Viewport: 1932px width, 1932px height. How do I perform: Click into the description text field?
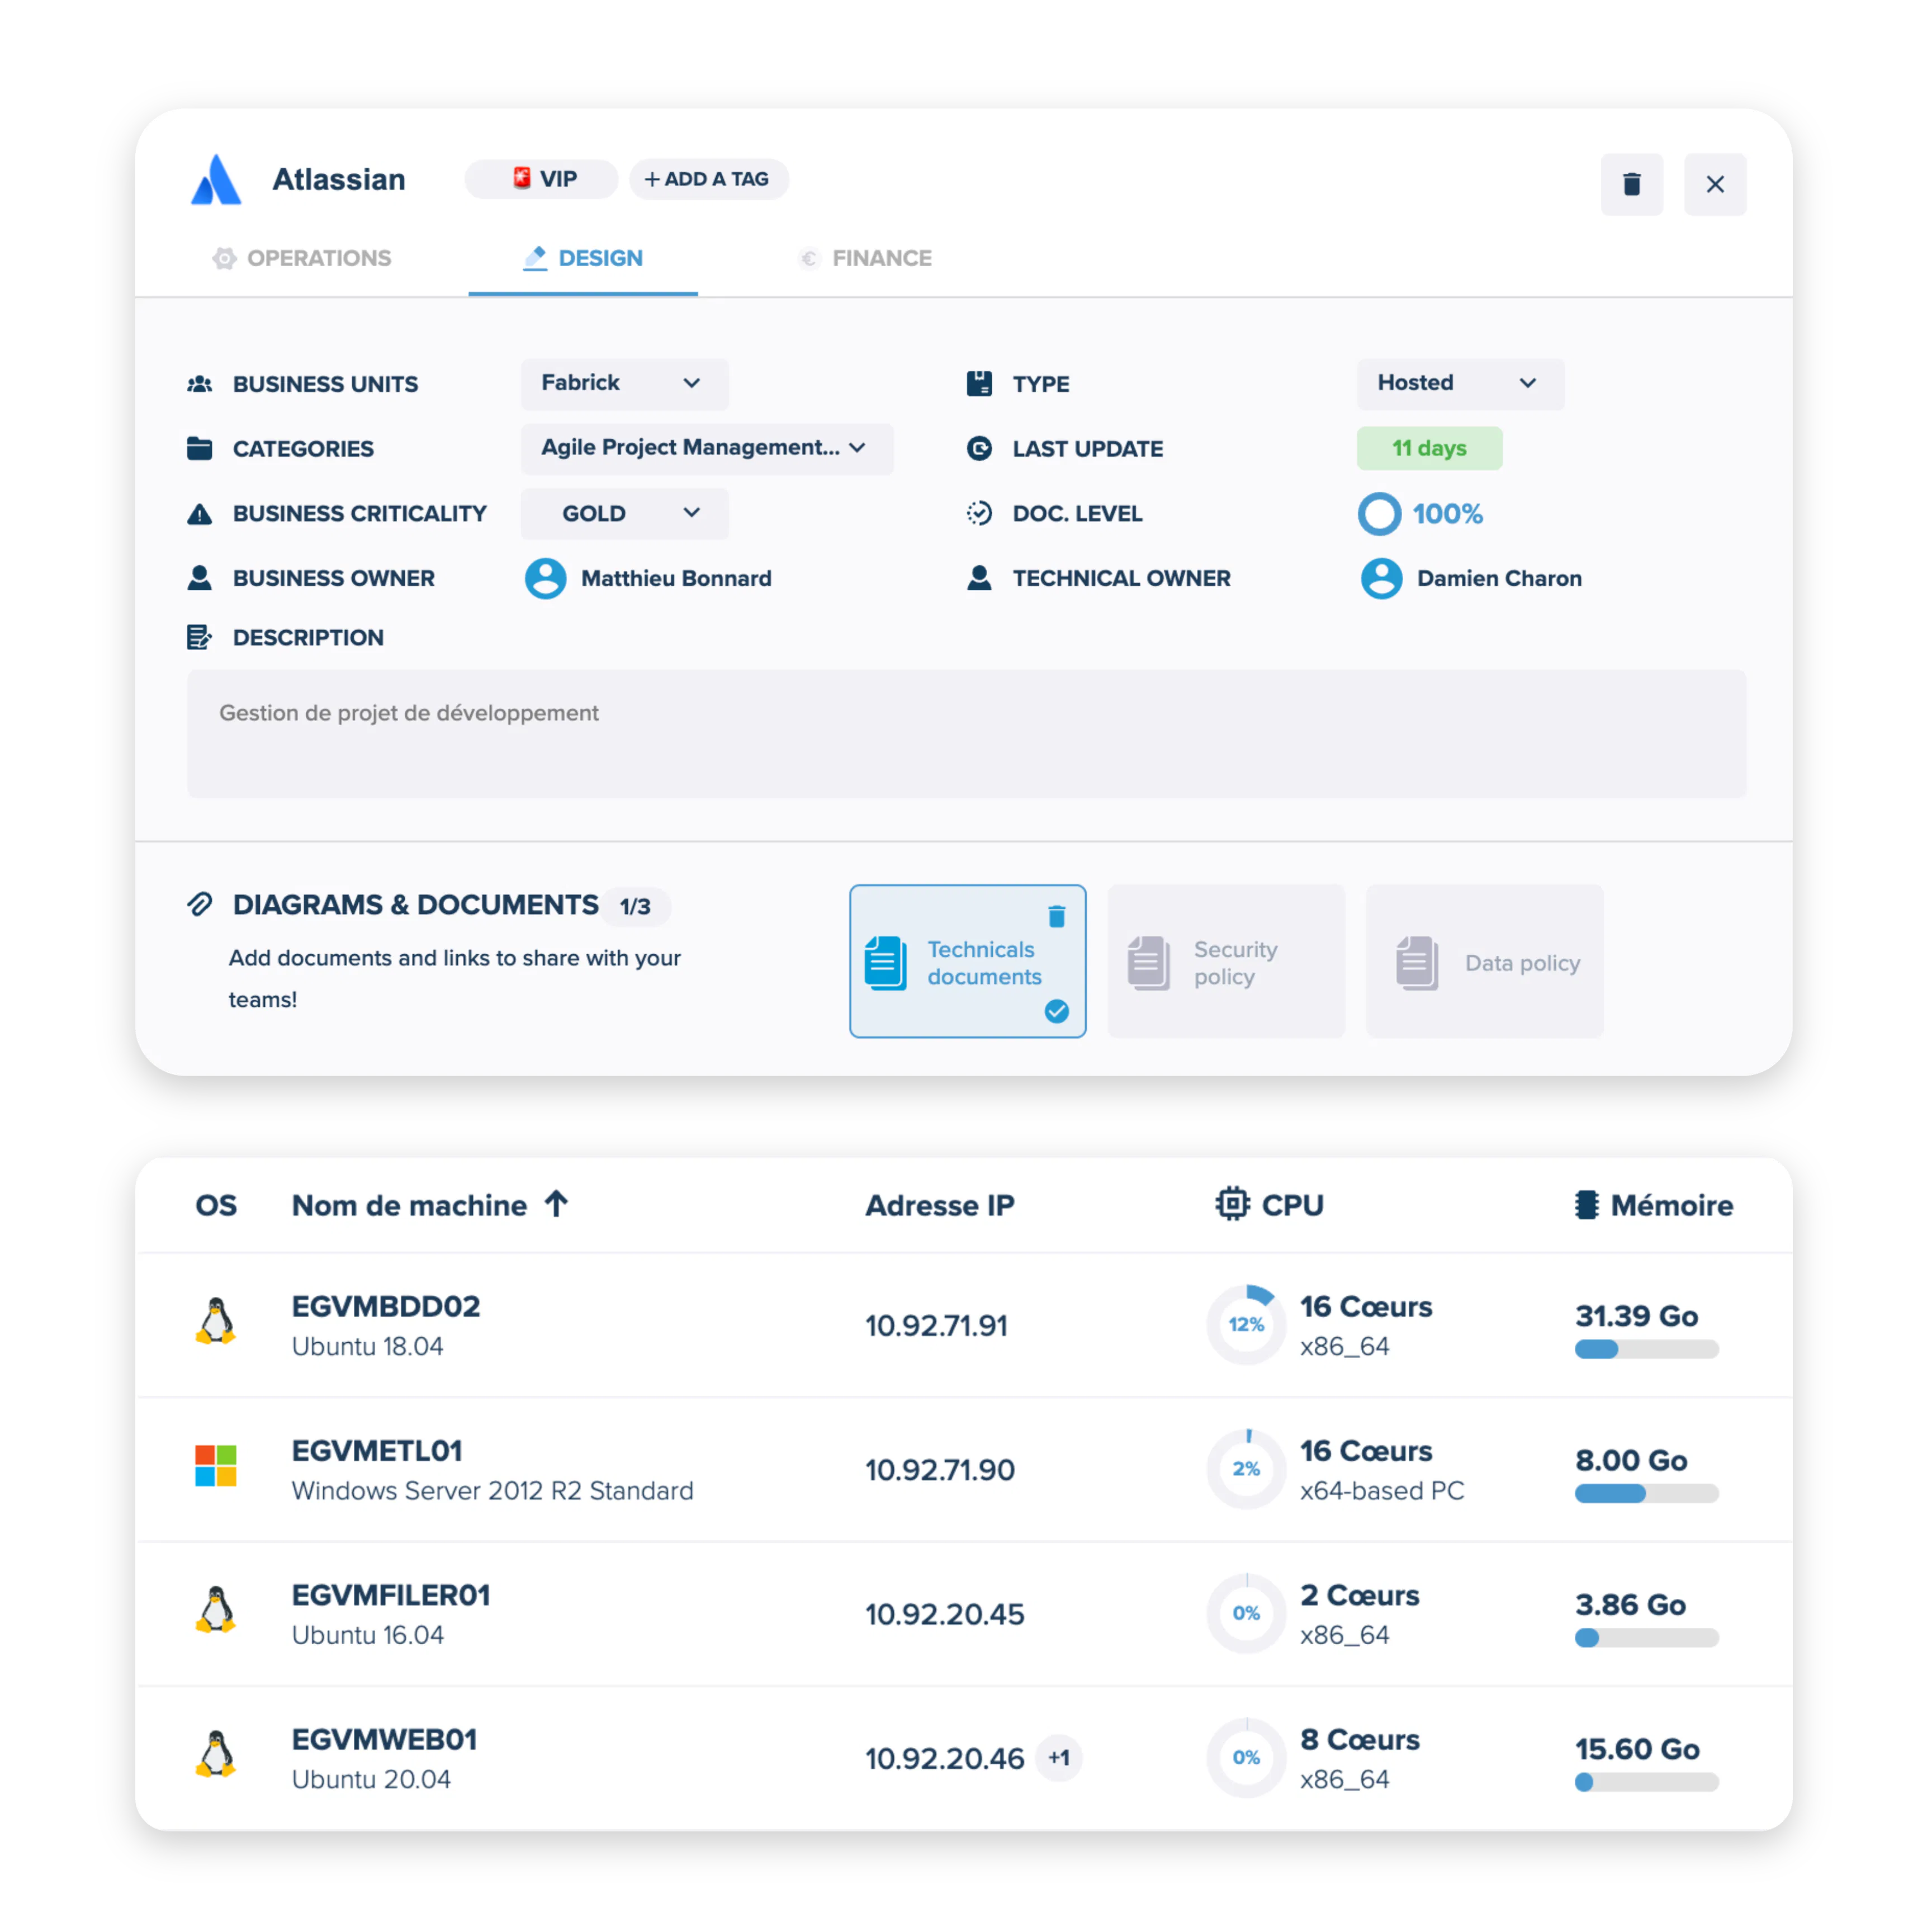(x=966, y=733)
